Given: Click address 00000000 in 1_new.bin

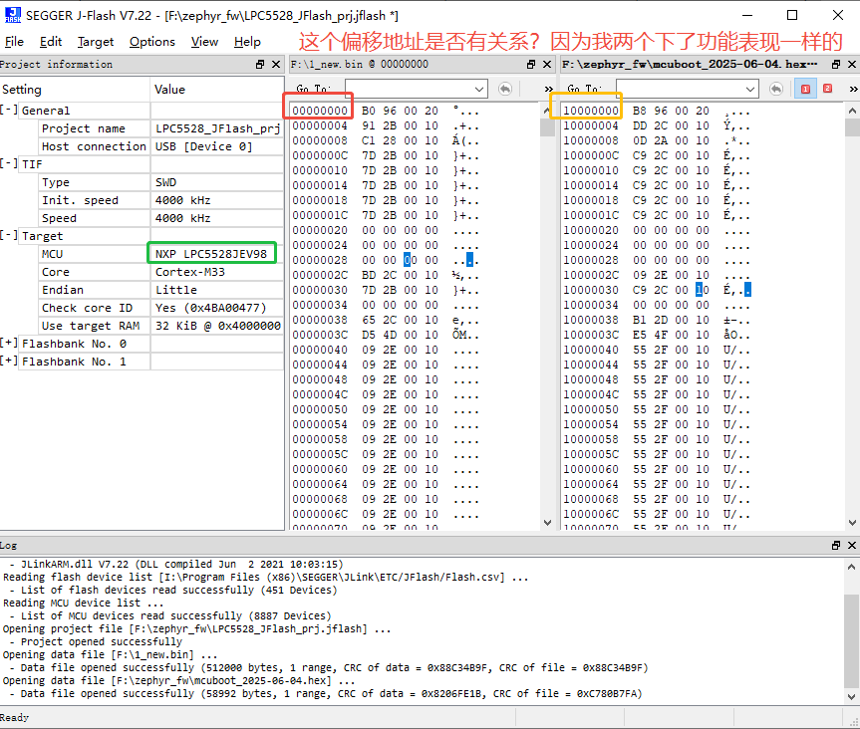Looking at the screenshot, I should [x=320, y=111].
